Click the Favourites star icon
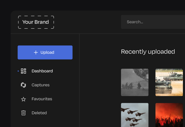Viewport: 185px width, 127px height. (x=23, y=99)
